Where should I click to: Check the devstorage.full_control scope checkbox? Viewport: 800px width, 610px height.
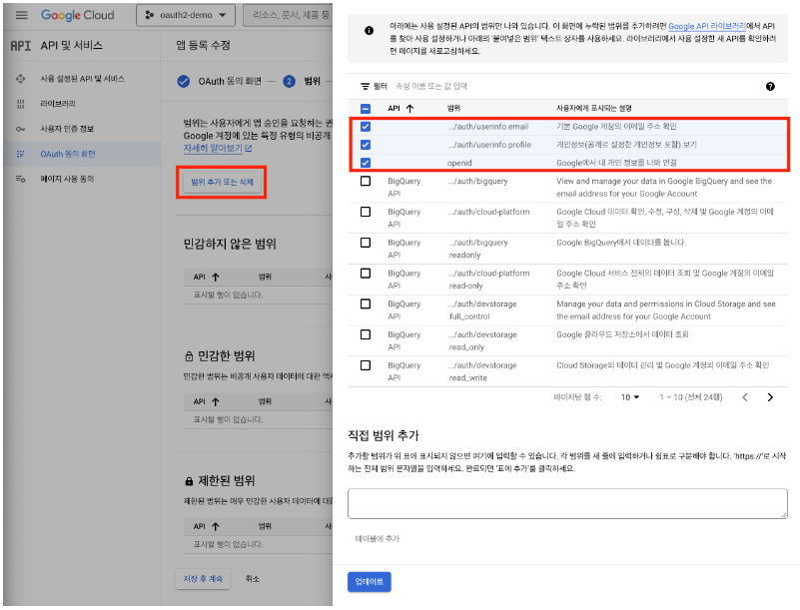pyautogui.click(x=366, y=304)
